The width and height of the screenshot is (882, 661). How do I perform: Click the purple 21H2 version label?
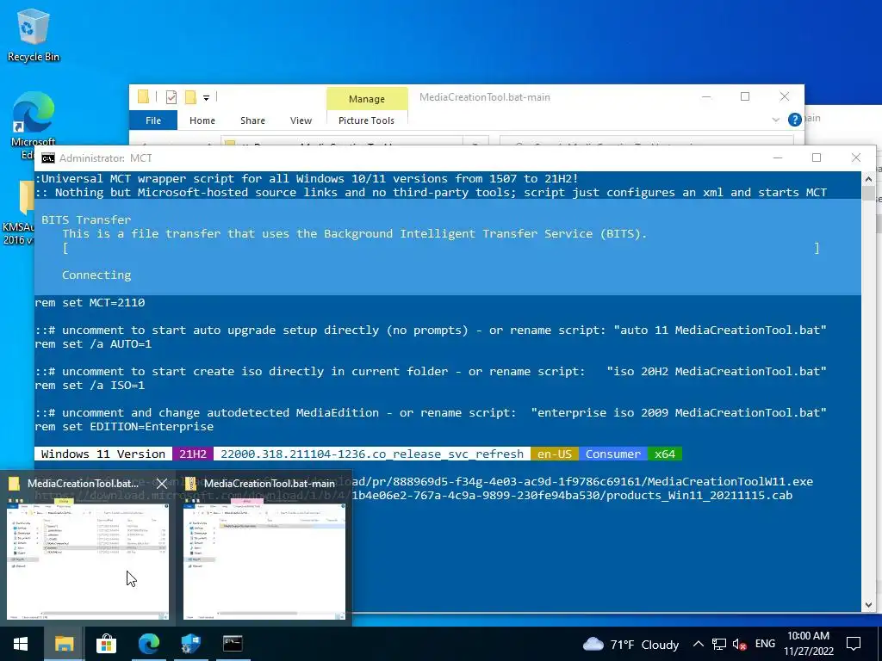point(193,454)
